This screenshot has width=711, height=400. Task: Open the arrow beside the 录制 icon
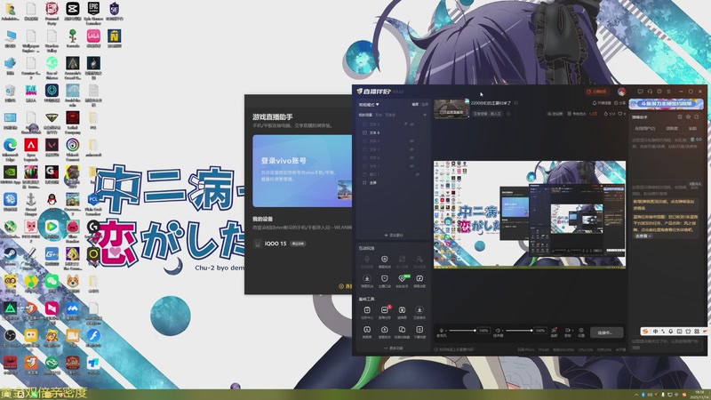571,331
